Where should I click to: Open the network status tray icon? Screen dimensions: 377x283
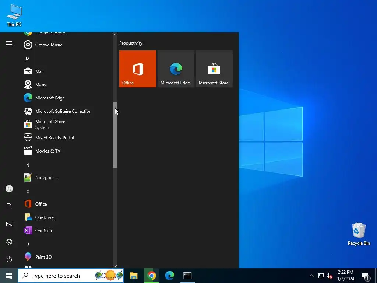[x=321, y=276]
